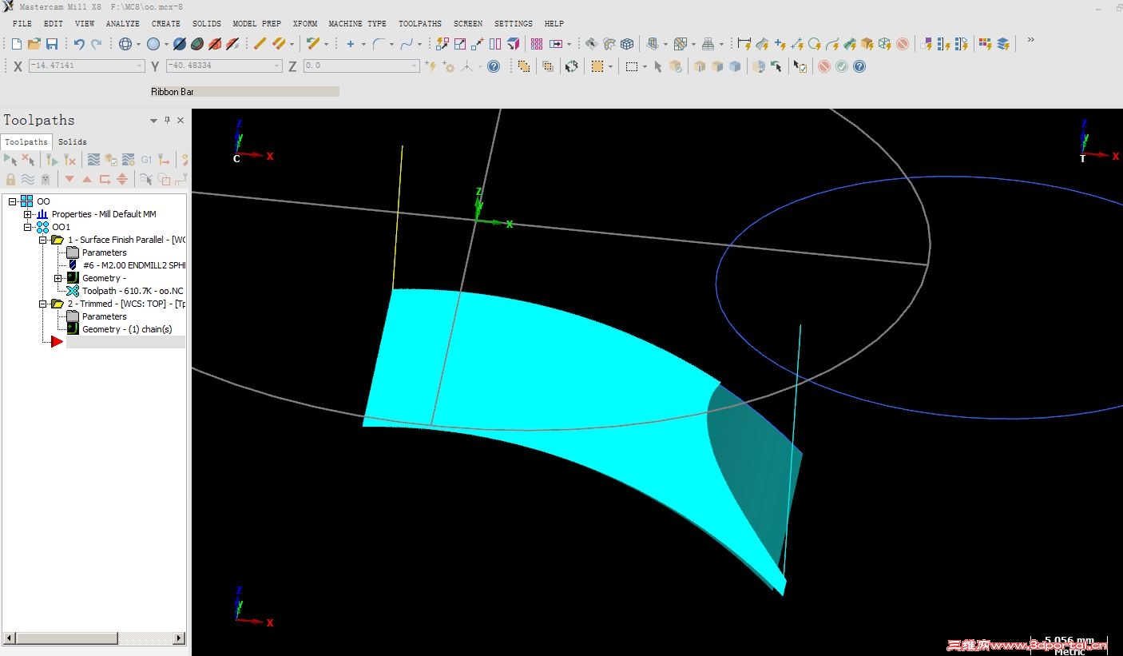Open the ANALYZE menu
Viewport: 1123px width, 656px height.
(x=123, y=24)
